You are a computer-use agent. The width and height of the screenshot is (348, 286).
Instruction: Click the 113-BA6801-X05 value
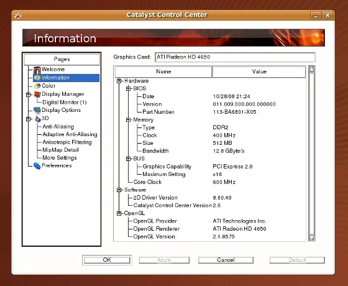[234, 112]
